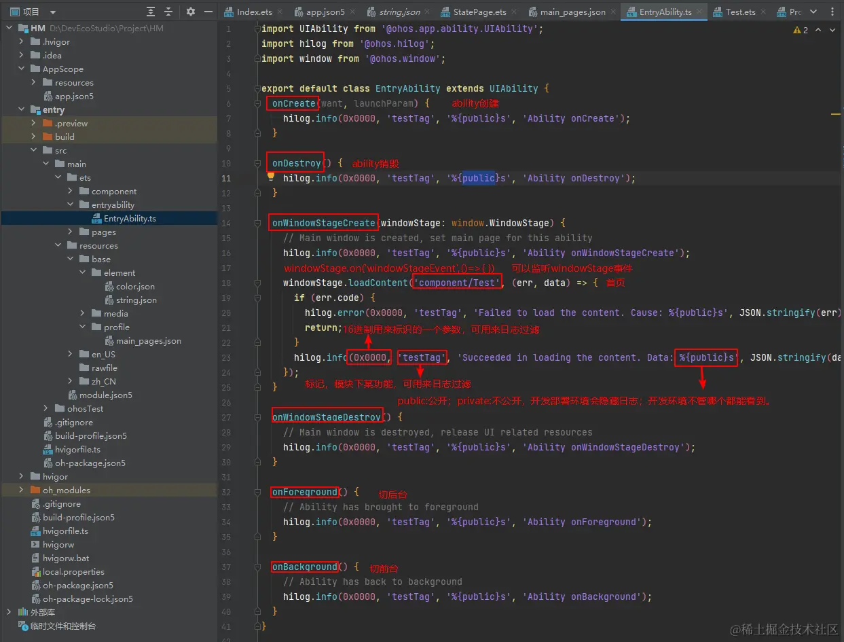The image size is (844, 642).
Task: Open editor tabs more options menu
Action: [x=832, y=12]
